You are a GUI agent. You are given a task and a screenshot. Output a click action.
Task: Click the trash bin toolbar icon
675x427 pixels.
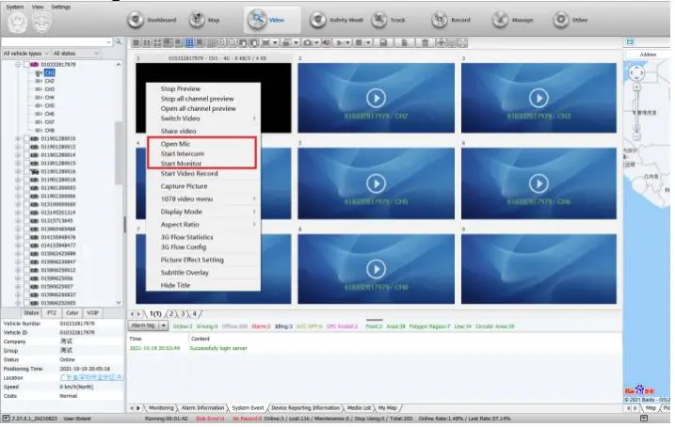pos(426,42)
